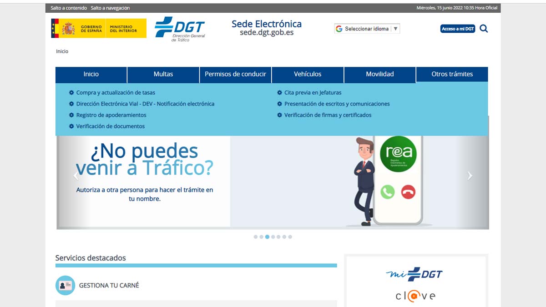Viewport: 546px width, 307px height.
Task: Select the first carousel pagination dot
Action: 256,237
